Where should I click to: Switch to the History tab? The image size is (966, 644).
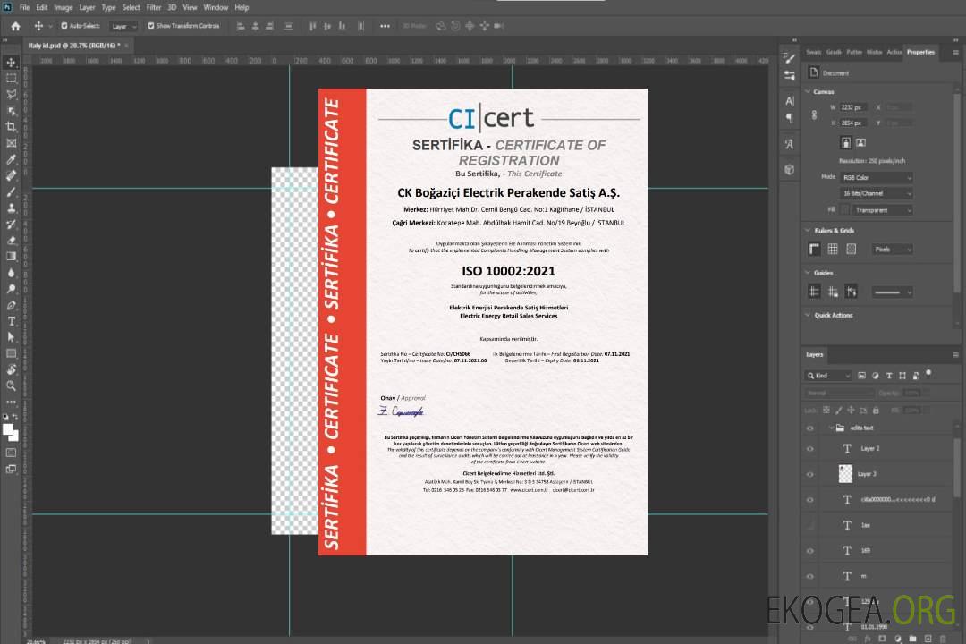[874, 52]
